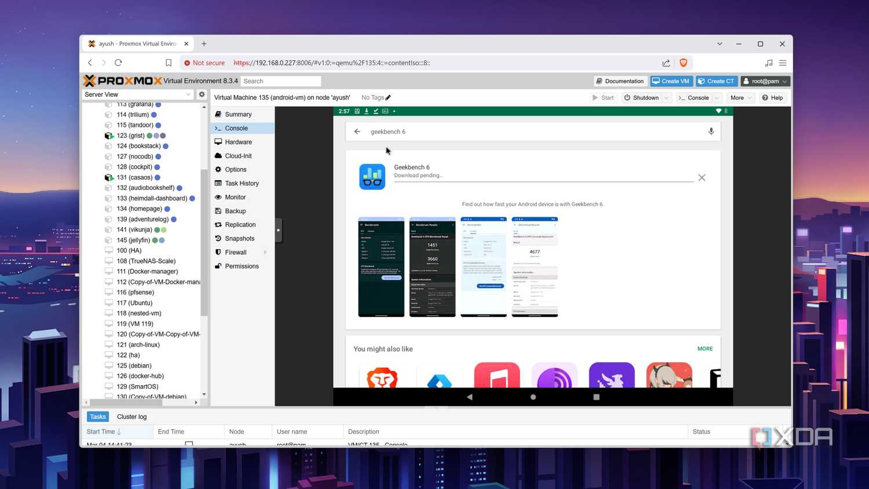Sort by the Start Time column header
The image size is (869, 489).
tap(118, 432)
